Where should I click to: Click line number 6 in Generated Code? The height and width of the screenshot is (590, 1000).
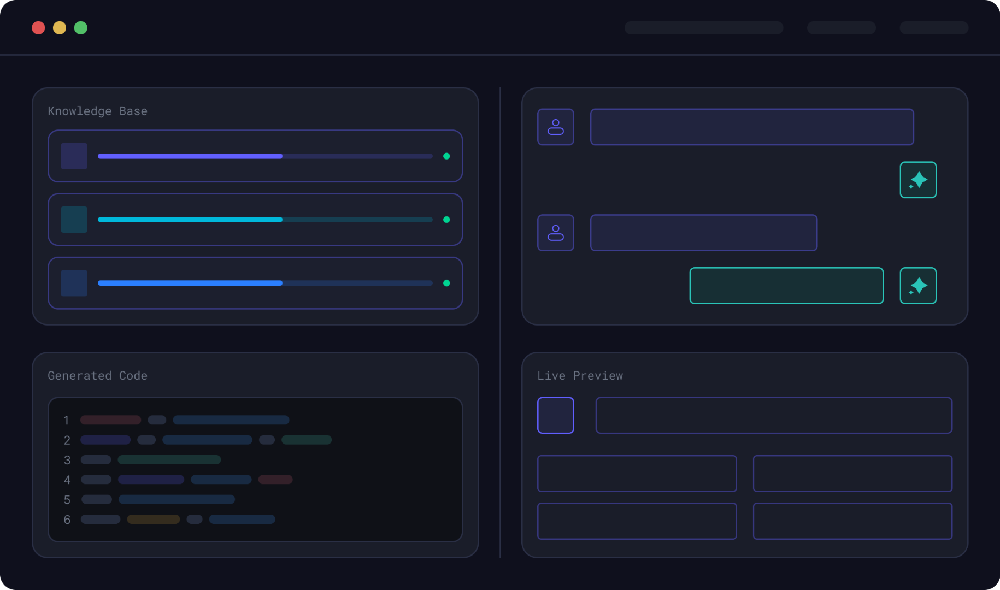pos(67,520)
